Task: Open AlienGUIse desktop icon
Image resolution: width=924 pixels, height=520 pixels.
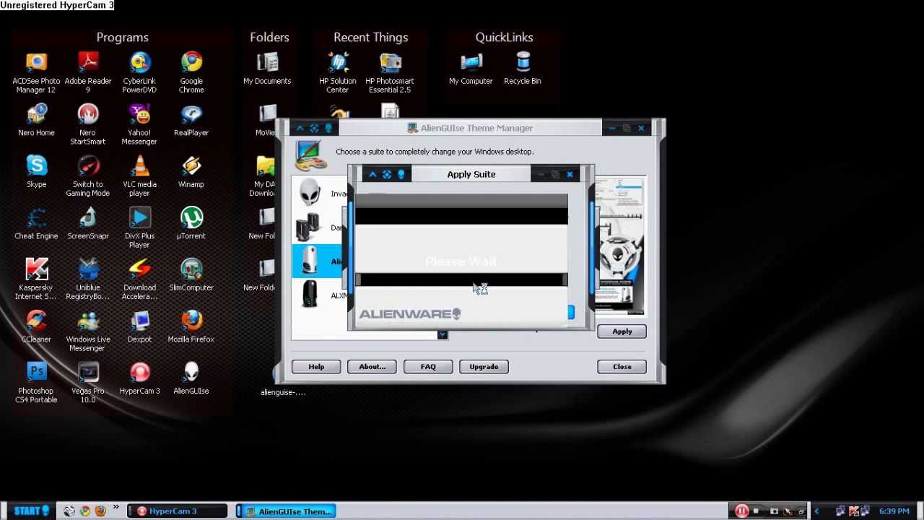Action: (x=191, y=378)
